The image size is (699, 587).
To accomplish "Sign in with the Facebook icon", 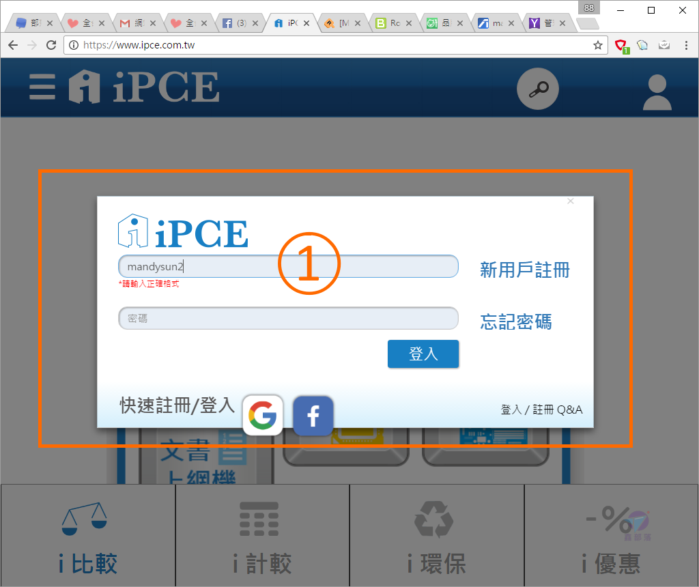I will pos(313,416).
